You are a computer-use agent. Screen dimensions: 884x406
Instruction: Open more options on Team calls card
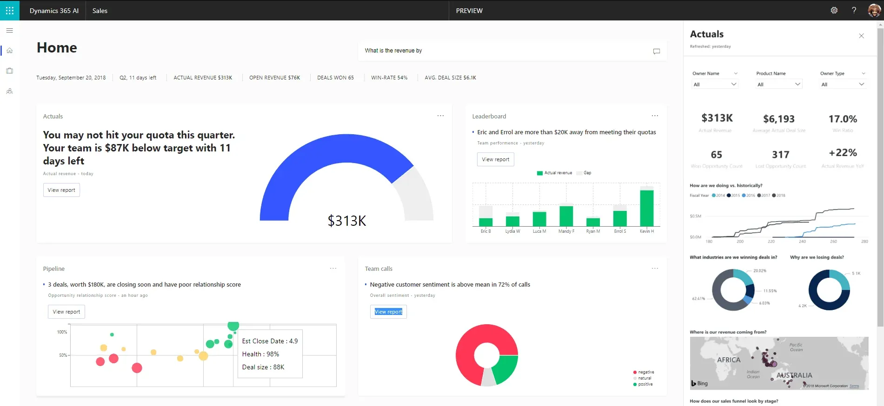coord(655,268)
